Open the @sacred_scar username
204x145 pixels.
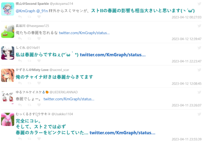59,70
